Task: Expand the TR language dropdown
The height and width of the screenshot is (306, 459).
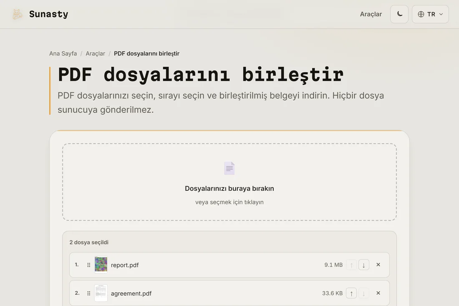Action: tap(430, 14)
